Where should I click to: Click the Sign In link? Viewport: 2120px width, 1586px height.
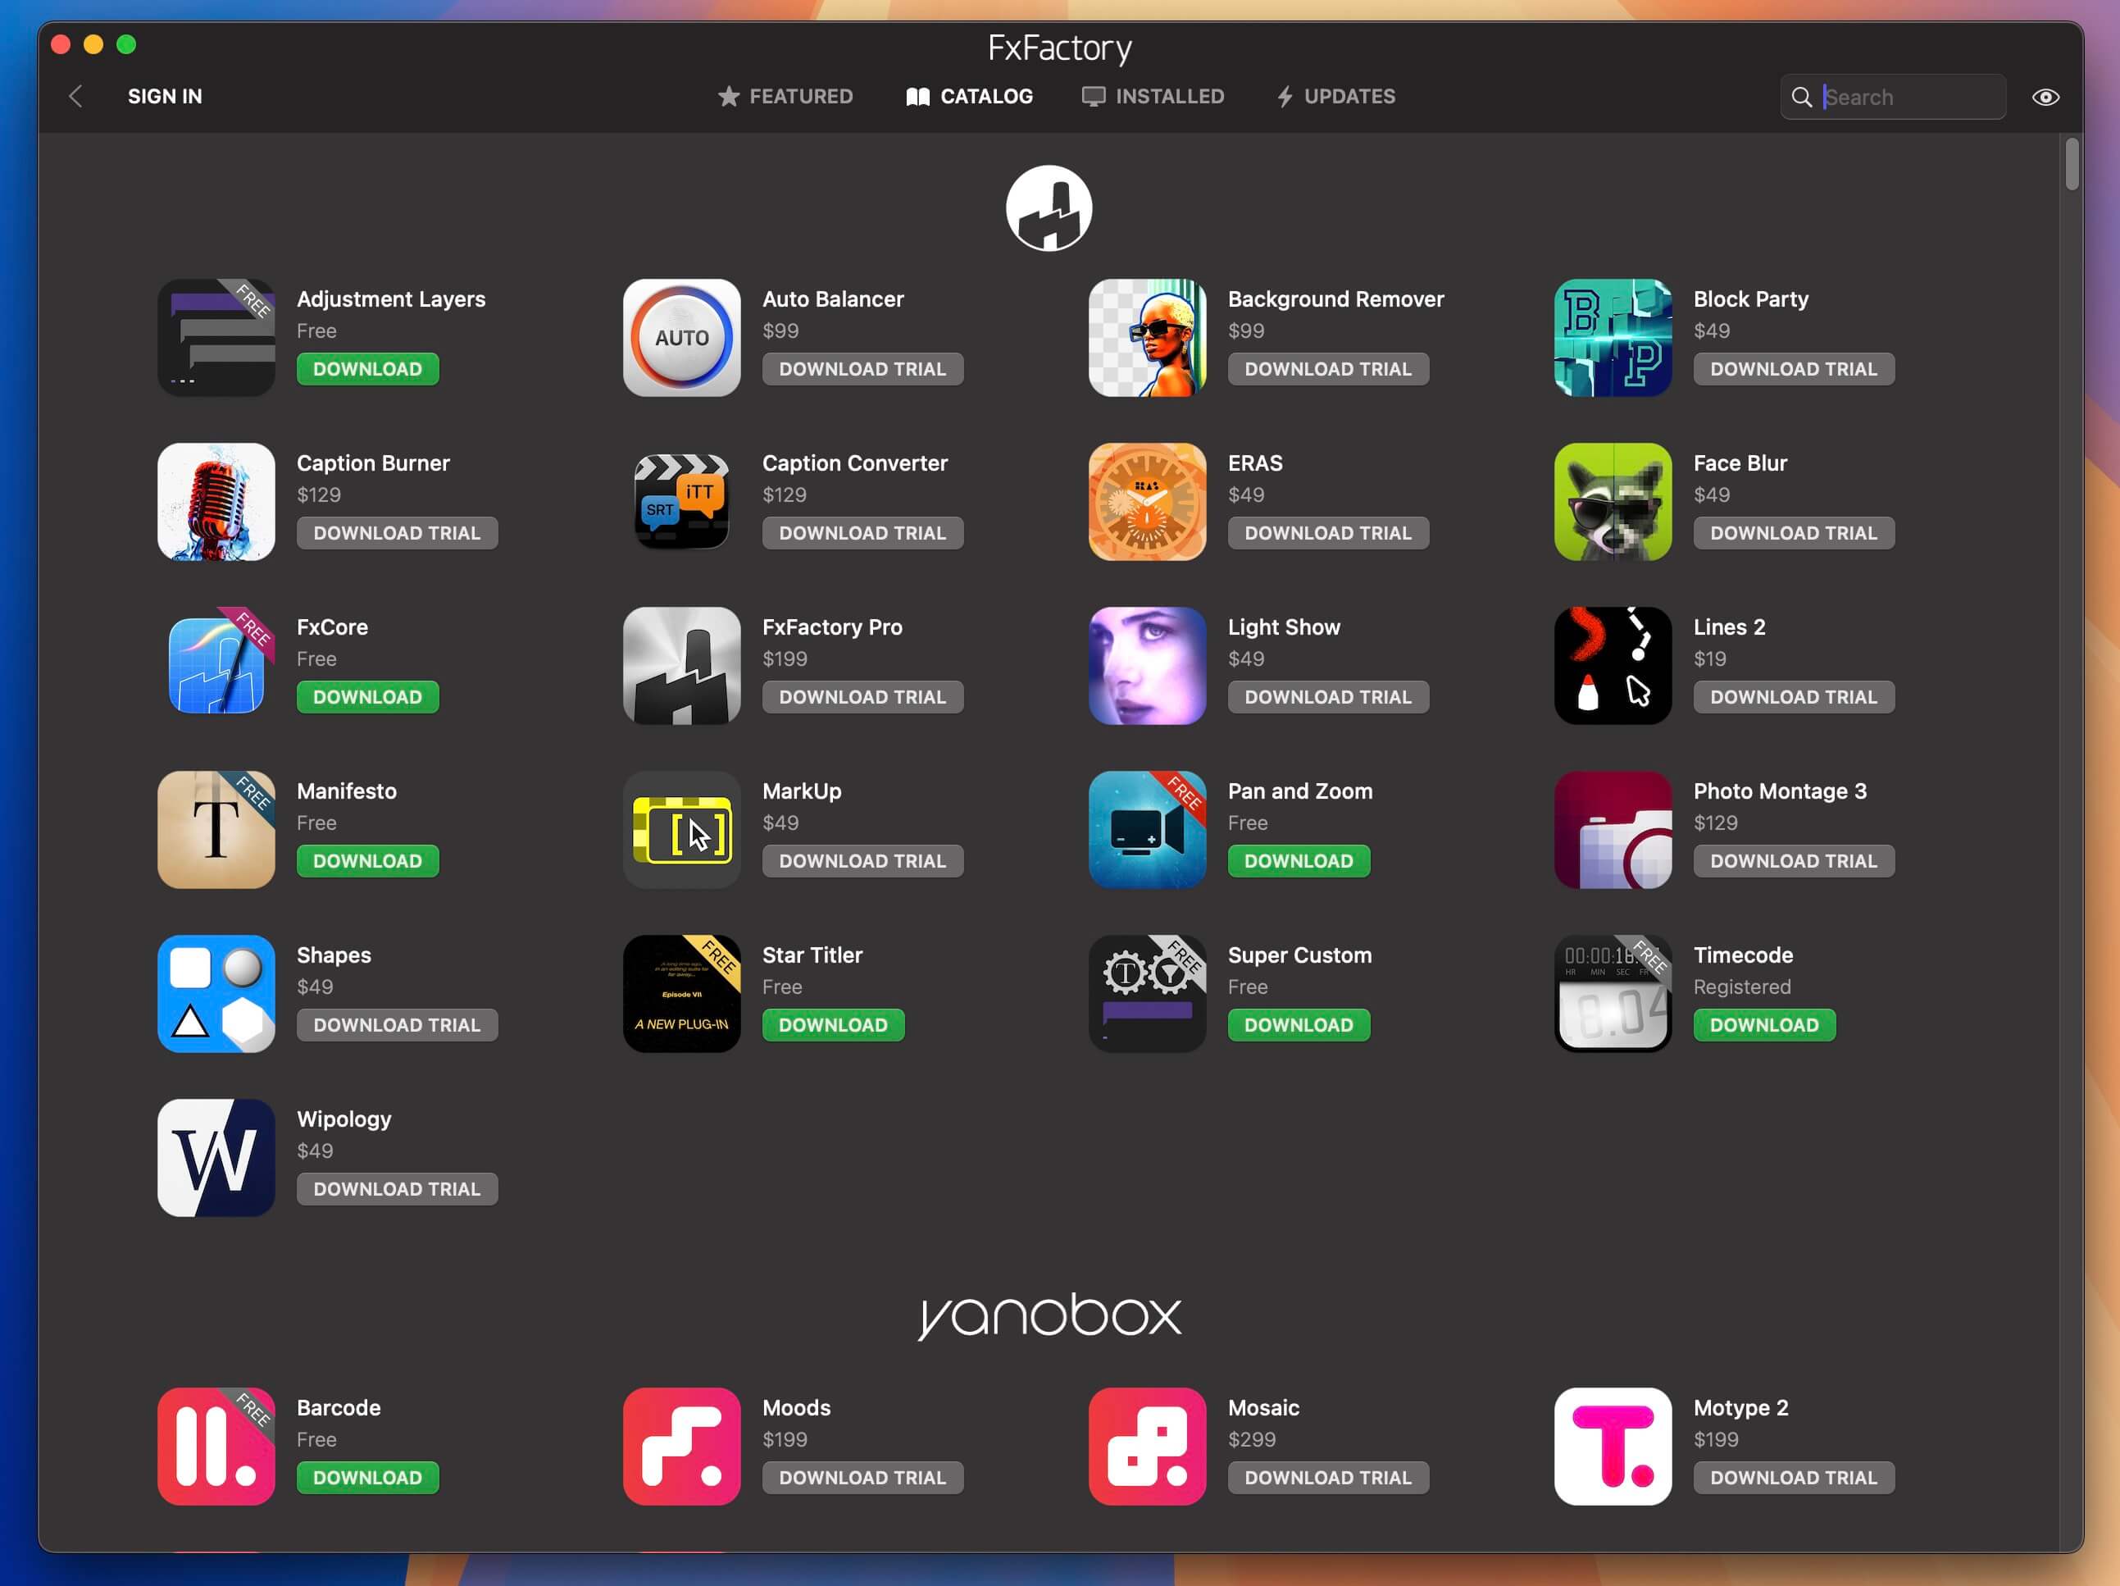pyautogui.click(x=165, y=96)
